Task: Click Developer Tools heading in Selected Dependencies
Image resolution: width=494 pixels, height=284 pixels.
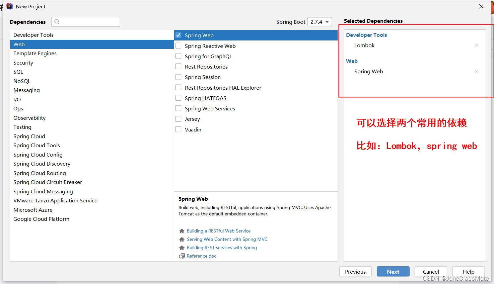Action: point(366,35)
